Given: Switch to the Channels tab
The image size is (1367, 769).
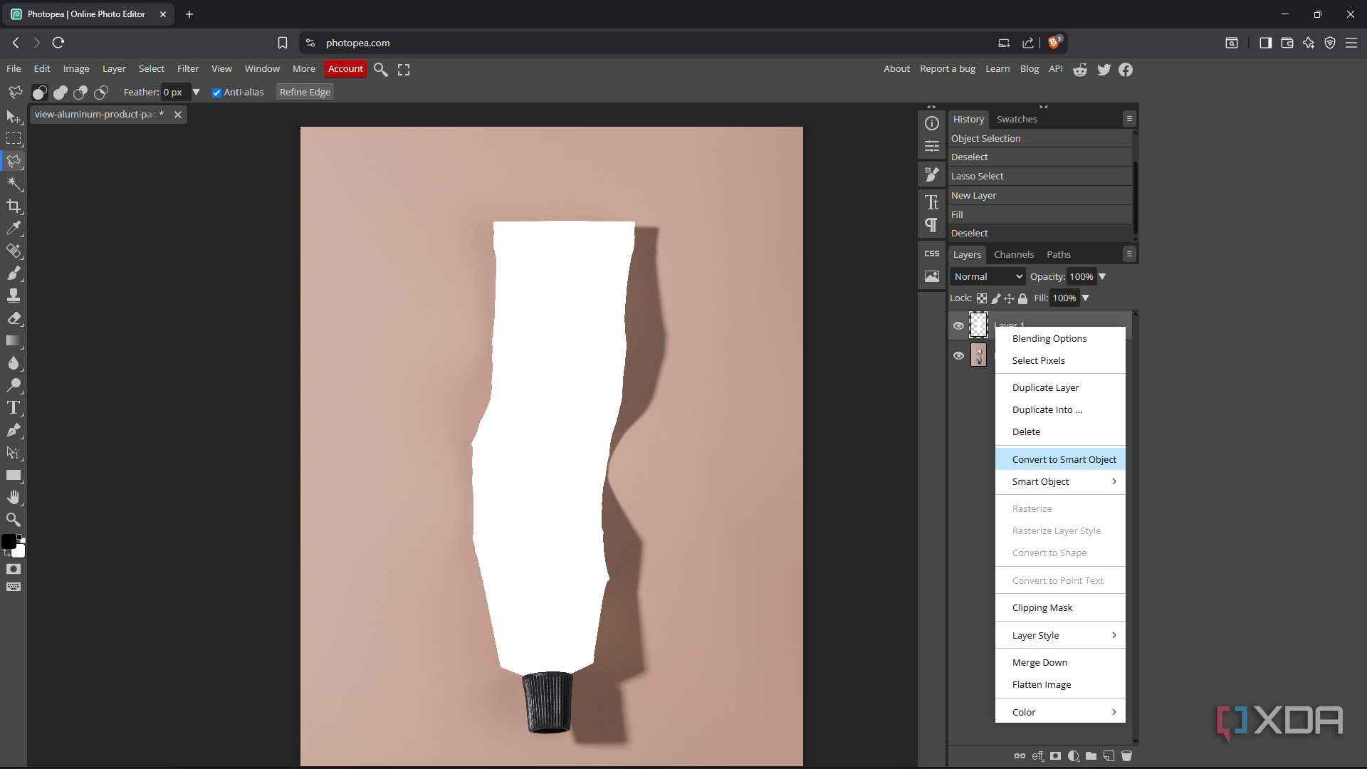Looking at the screenshot, I should (x=1013, y=255).
